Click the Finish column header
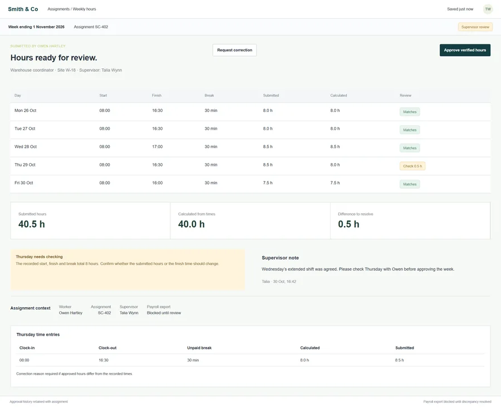 coord(156,96)
